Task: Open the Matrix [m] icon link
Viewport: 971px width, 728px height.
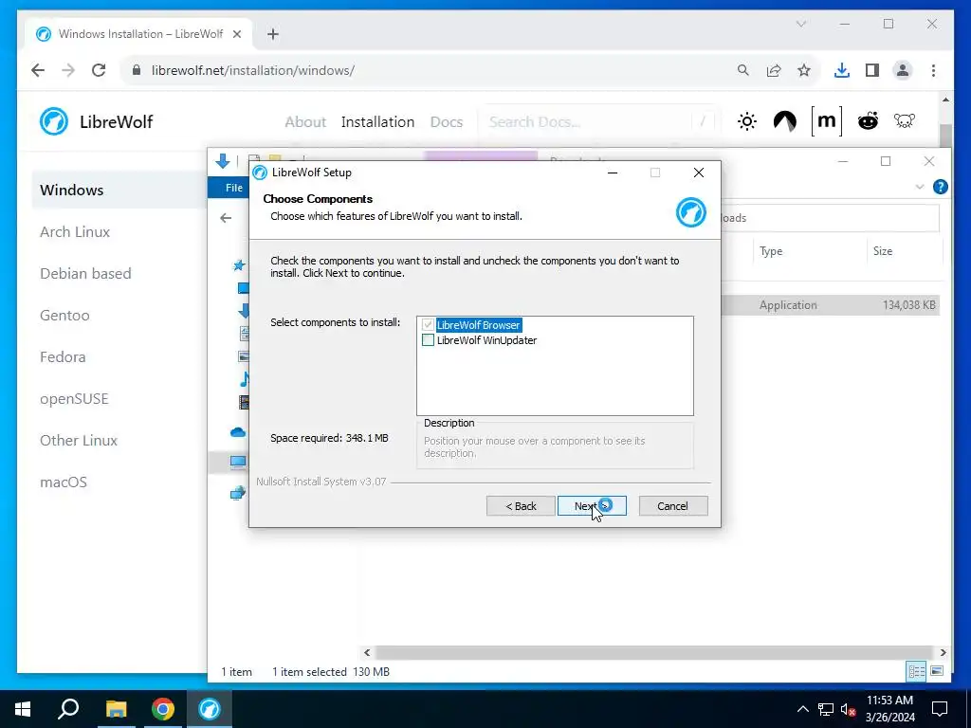Action: [x=827, y=120]
